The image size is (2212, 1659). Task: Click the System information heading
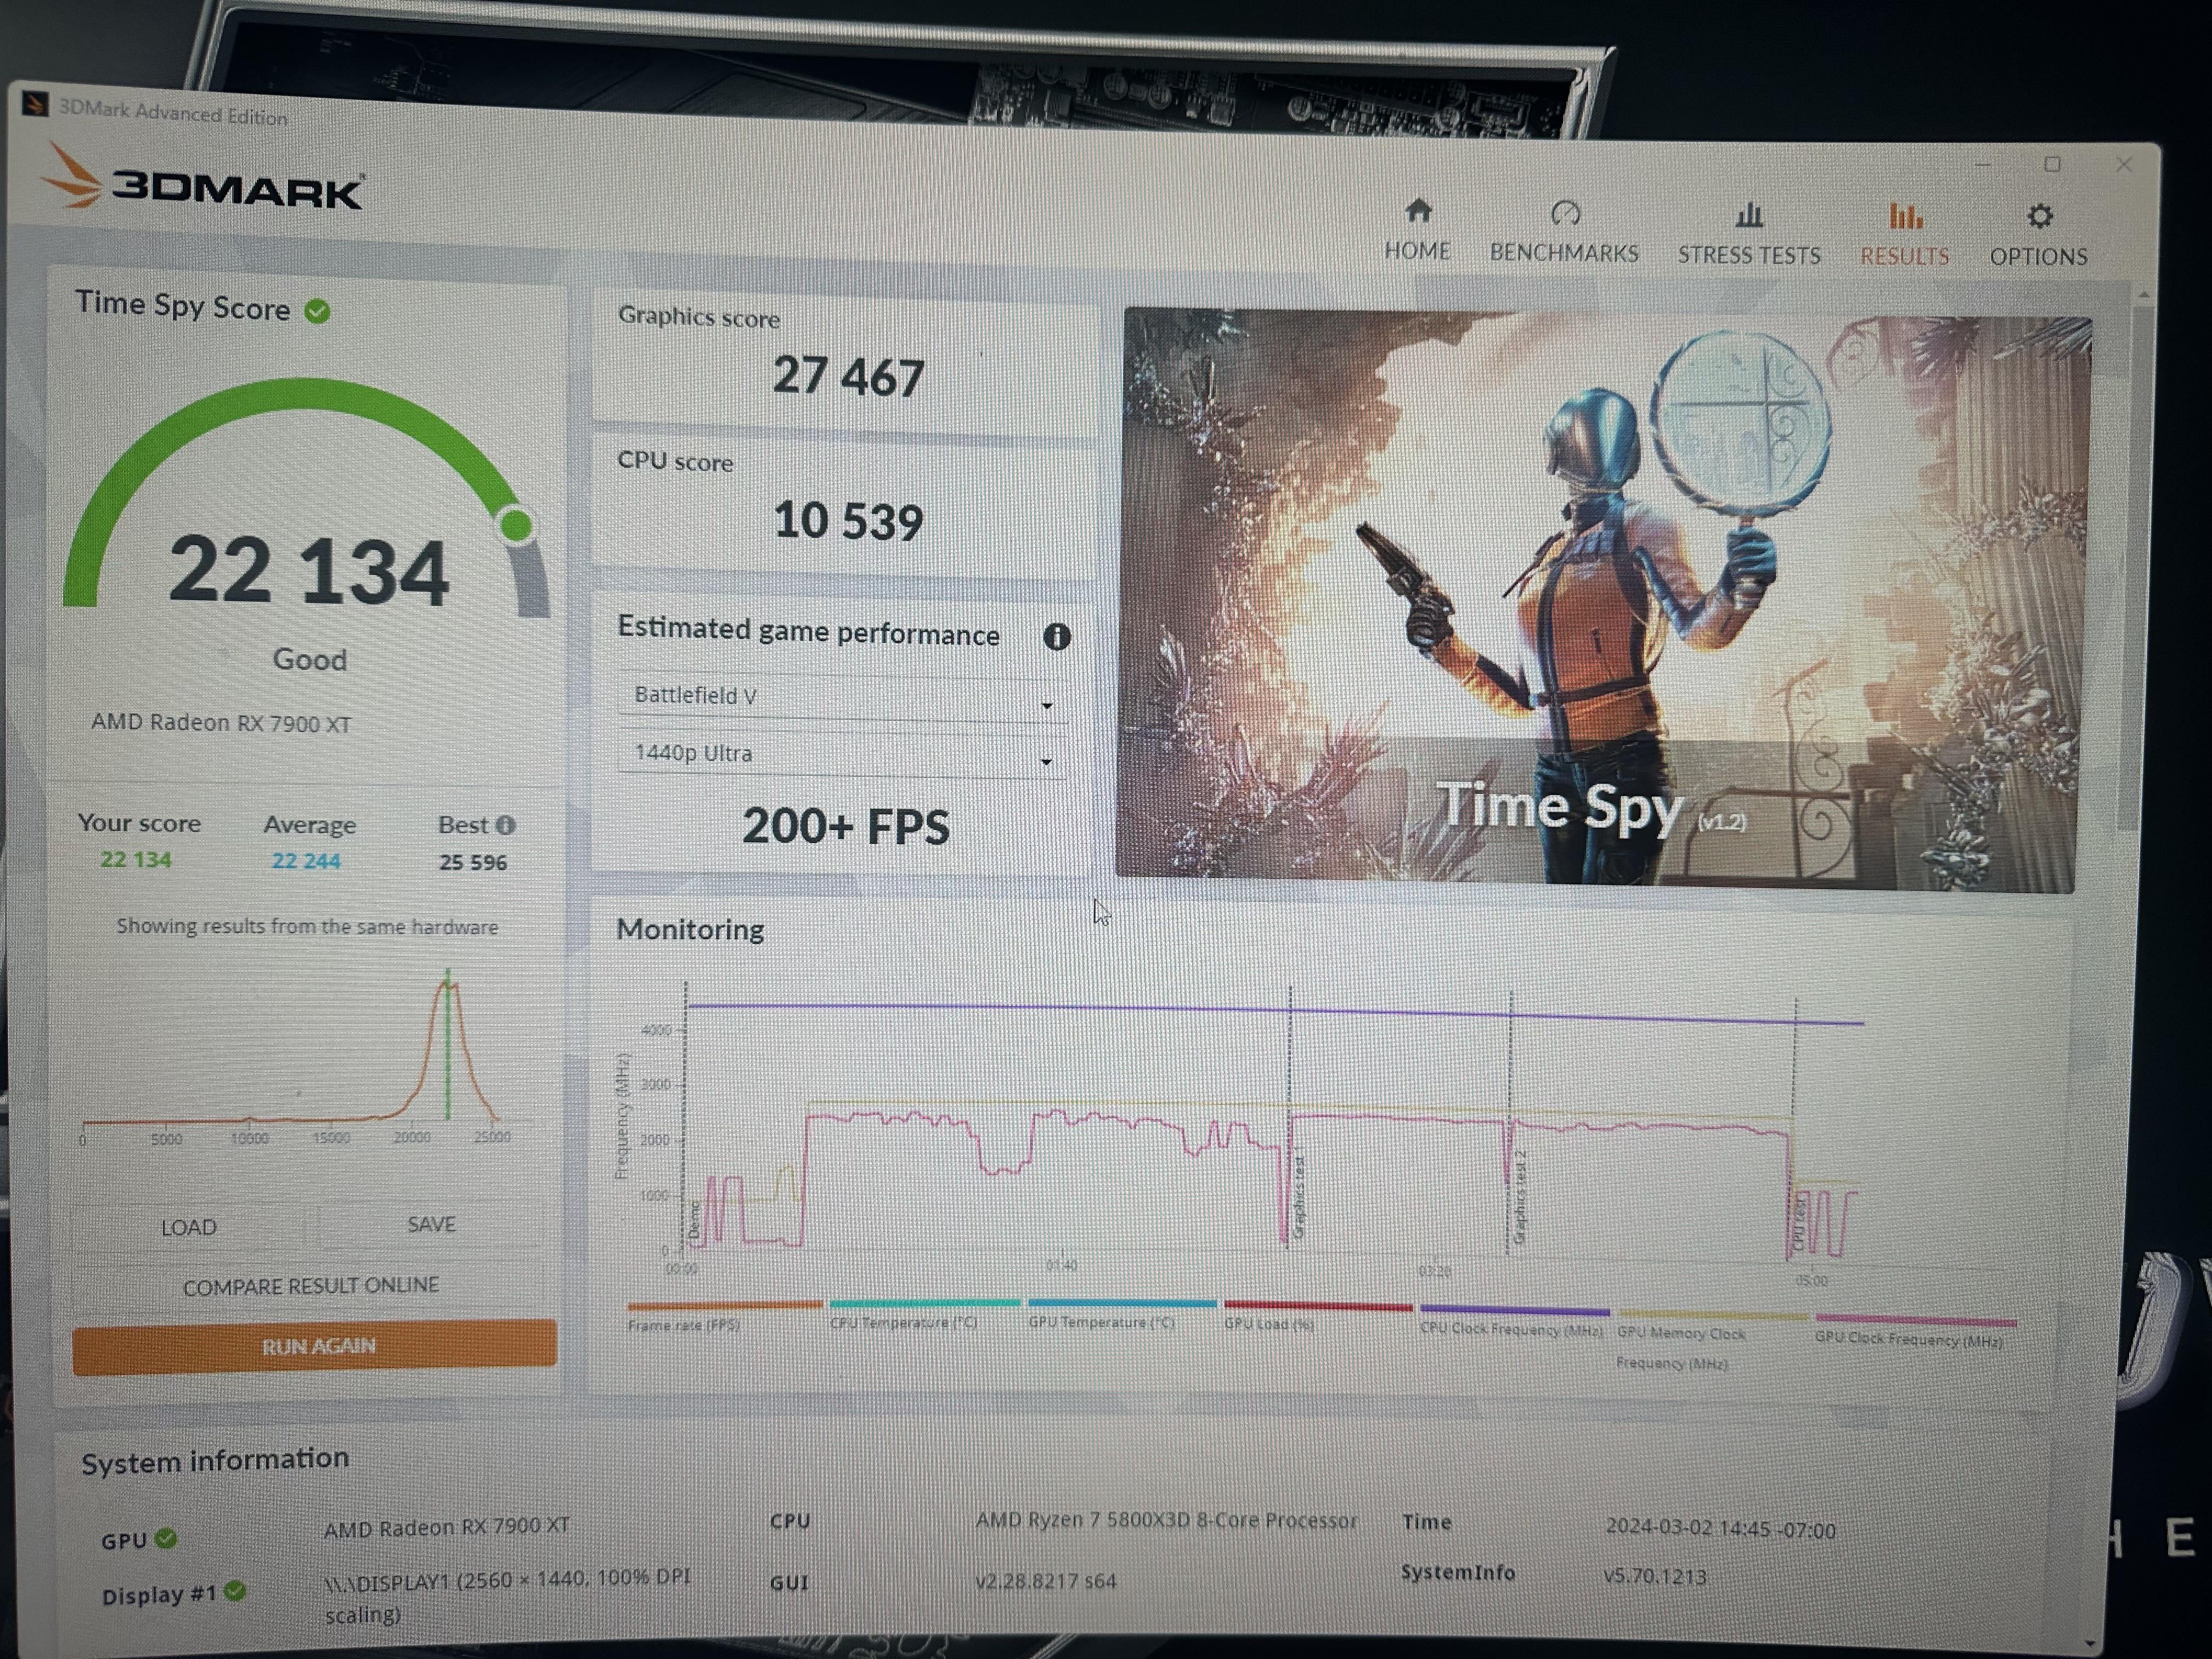(x=215, y=1460)
